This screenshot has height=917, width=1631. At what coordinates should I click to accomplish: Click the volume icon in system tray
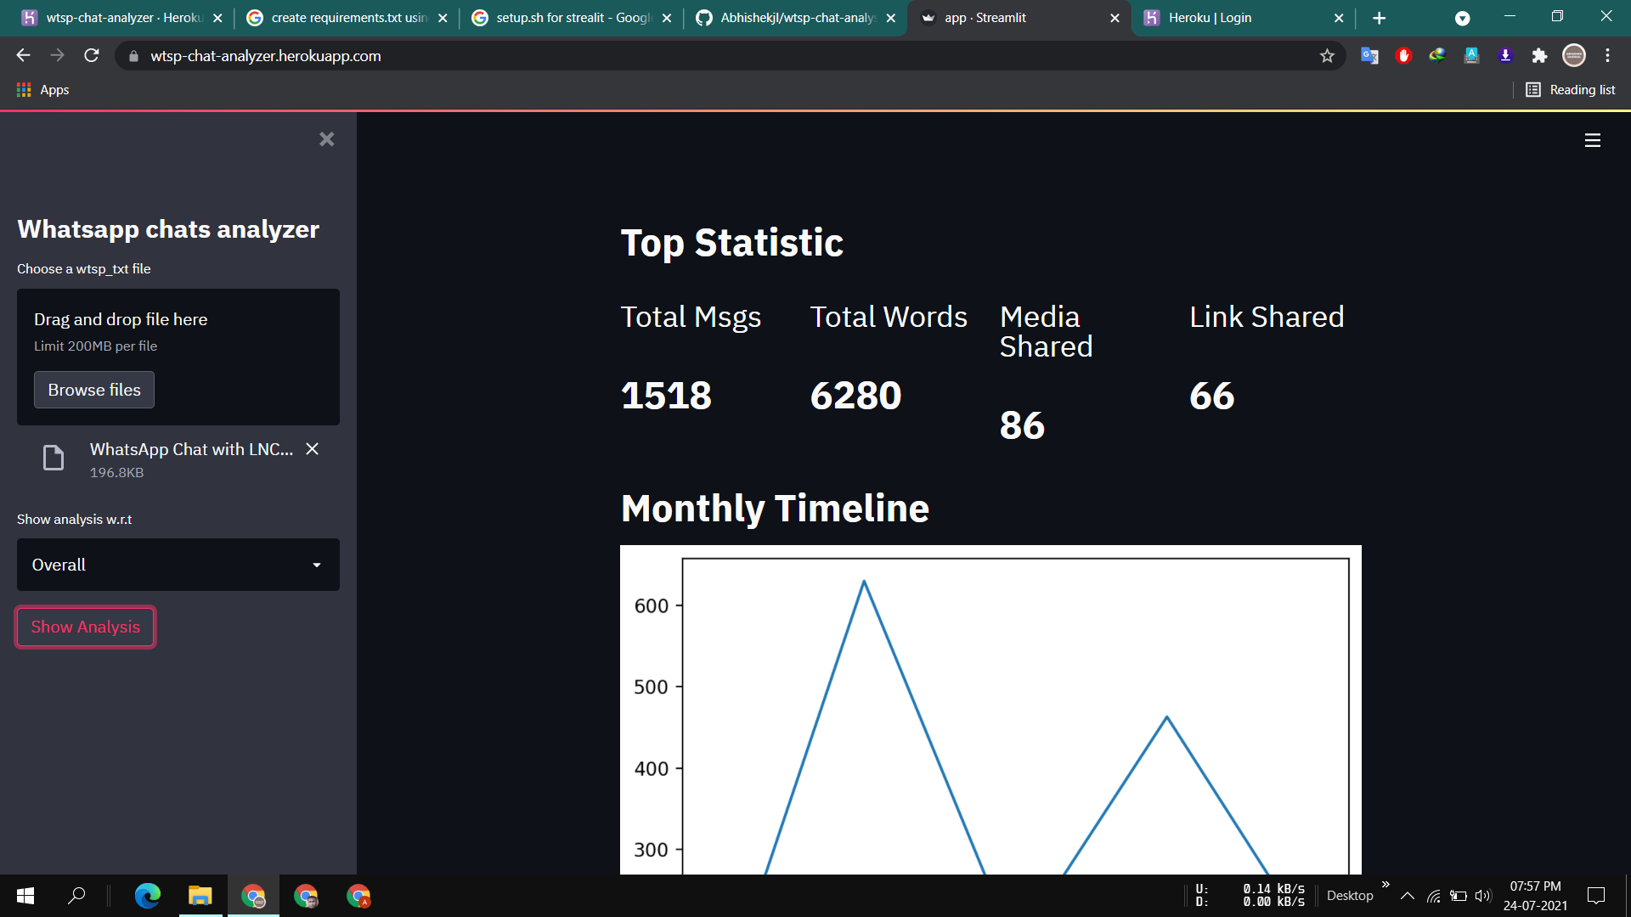(x=1483, y=896)
